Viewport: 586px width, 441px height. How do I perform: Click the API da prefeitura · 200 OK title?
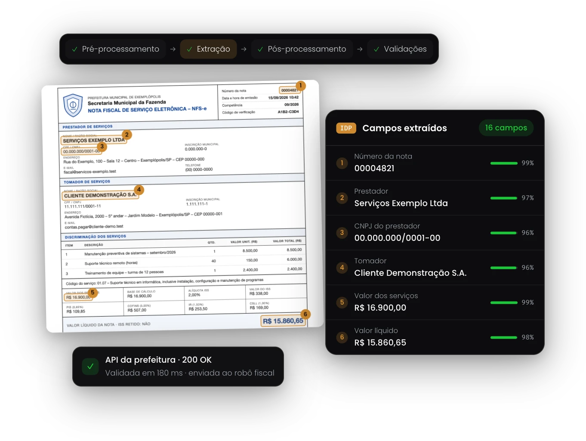point(158,360)
